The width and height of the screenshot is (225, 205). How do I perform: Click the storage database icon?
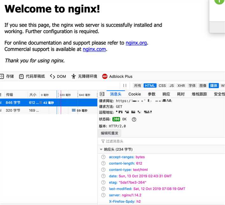tap(2, 76)
